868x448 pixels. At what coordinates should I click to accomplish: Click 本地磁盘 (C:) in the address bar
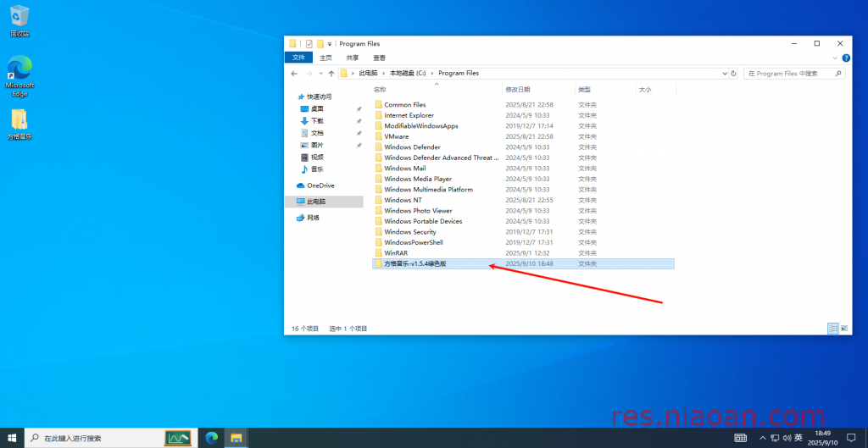click(x=408, y=73)
